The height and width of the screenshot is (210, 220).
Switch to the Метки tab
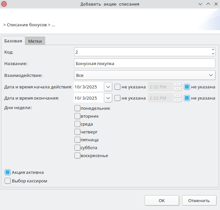(x=35, y=41)
